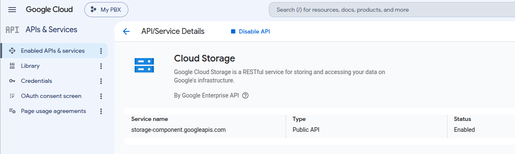Click the help icon beside Google Enterprise API
The width and height of the screenshot is (515, 154).
(x=246, y=95)
